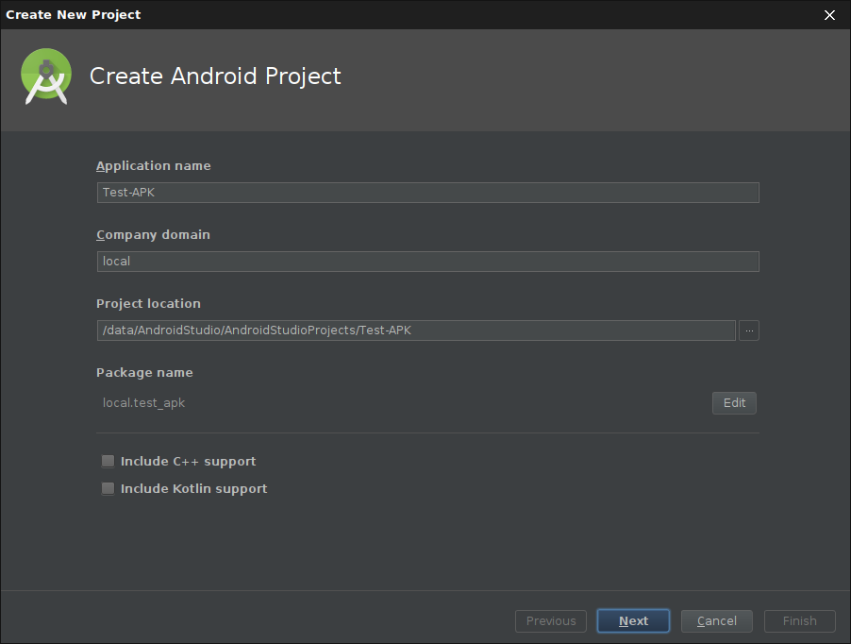
Task: Browse for project location with ellipsis button
Action: click(748, 330)
